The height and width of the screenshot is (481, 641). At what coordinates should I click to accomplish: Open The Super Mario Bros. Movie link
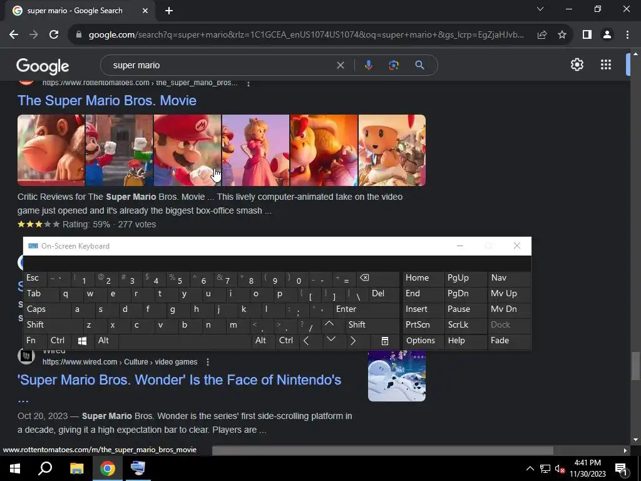point(106,101)
